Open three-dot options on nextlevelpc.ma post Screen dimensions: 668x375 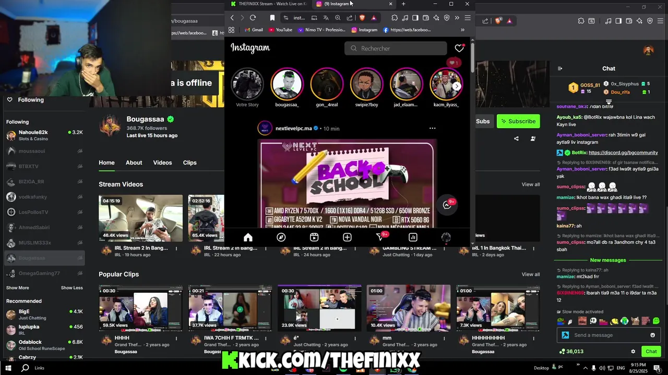point(432,128)
